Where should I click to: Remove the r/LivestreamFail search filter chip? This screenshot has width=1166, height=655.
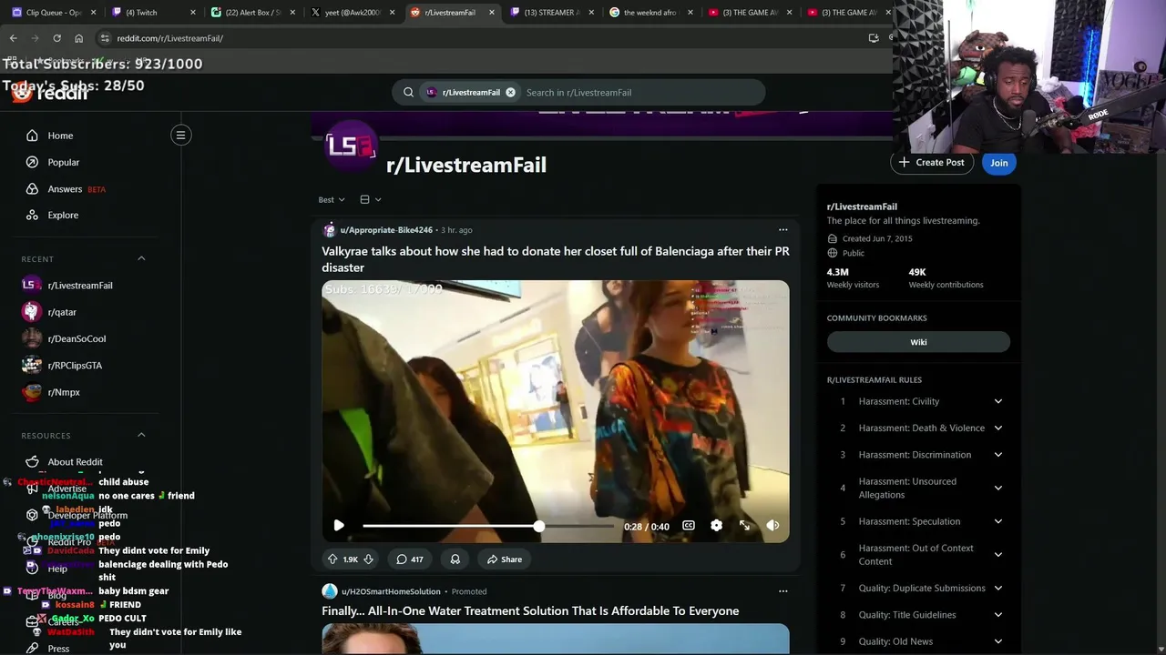[x=510, y=92]
